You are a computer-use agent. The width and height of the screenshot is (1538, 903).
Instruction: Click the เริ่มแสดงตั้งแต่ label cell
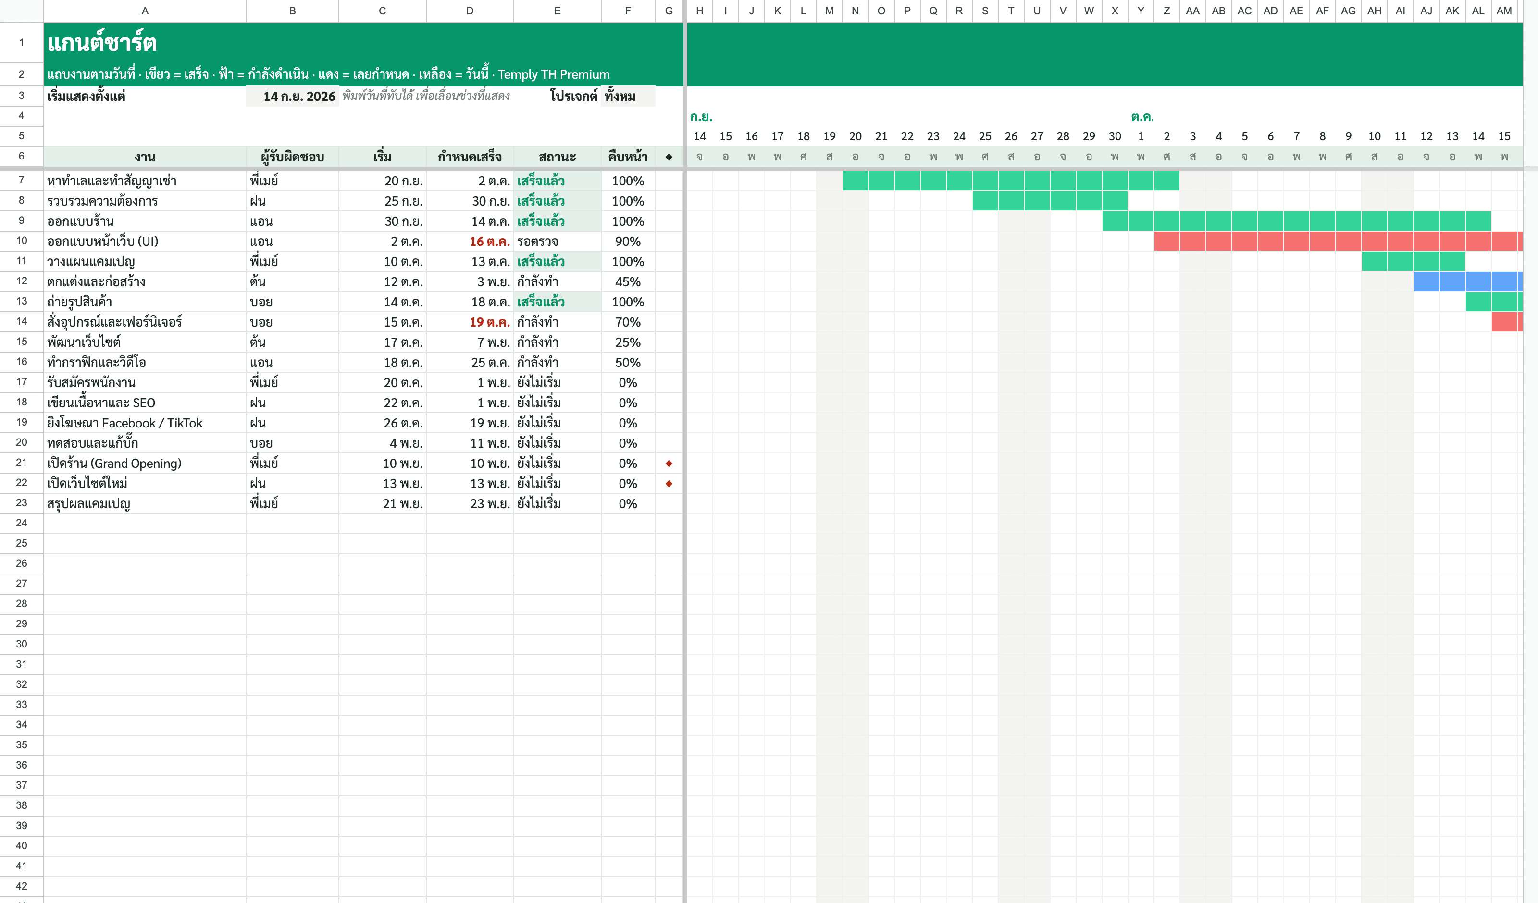pyautogui.click(x=145, y=97)
